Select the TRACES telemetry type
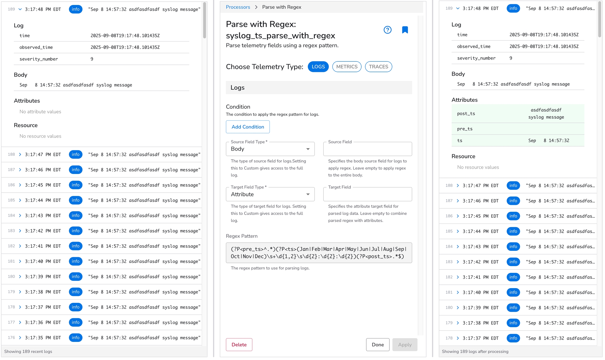This screenshot has height=360, width=605. (378, 67)
